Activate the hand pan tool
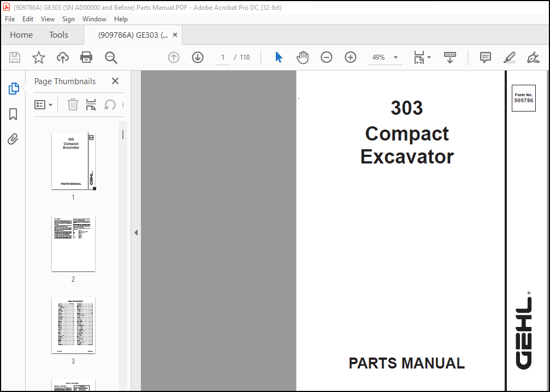The height and width of the screenshot is (392, 550). tap(303, 57)
